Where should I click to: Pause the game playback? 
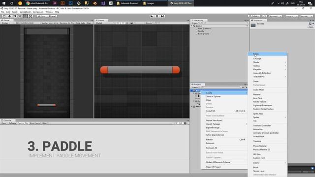coord(157,16)
